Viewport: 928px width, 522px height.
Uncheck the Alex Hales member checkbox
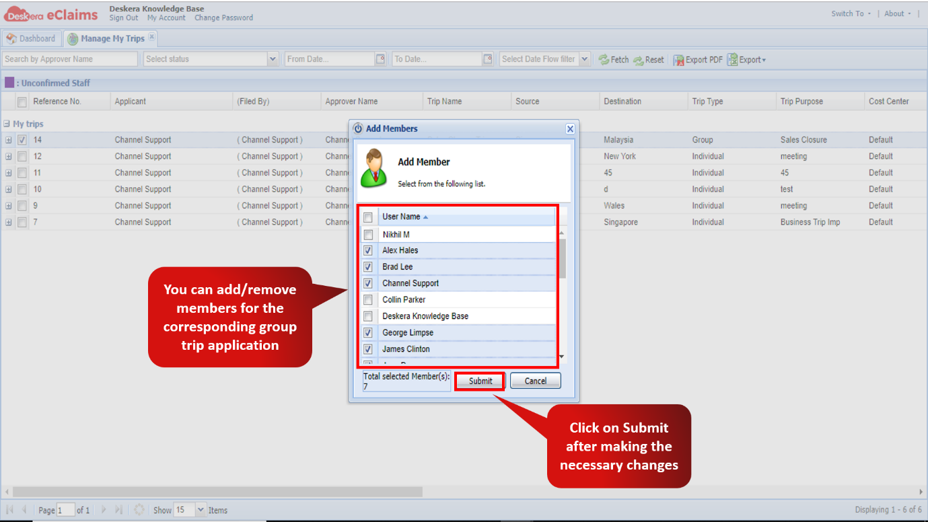tap(368, 250)
